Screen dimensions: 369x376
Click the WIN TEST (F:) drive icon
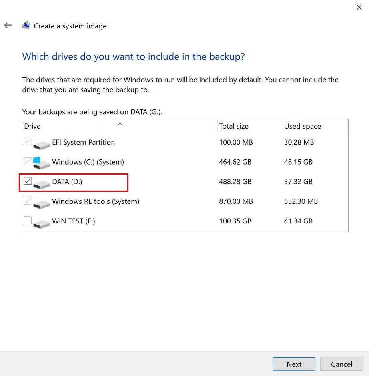42,223
